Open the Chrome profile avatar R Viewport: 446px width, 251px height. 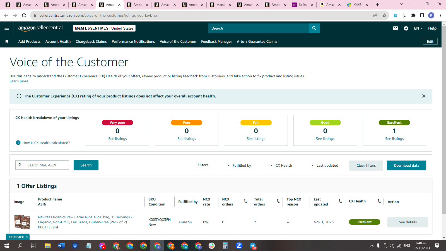click(431, 15)
